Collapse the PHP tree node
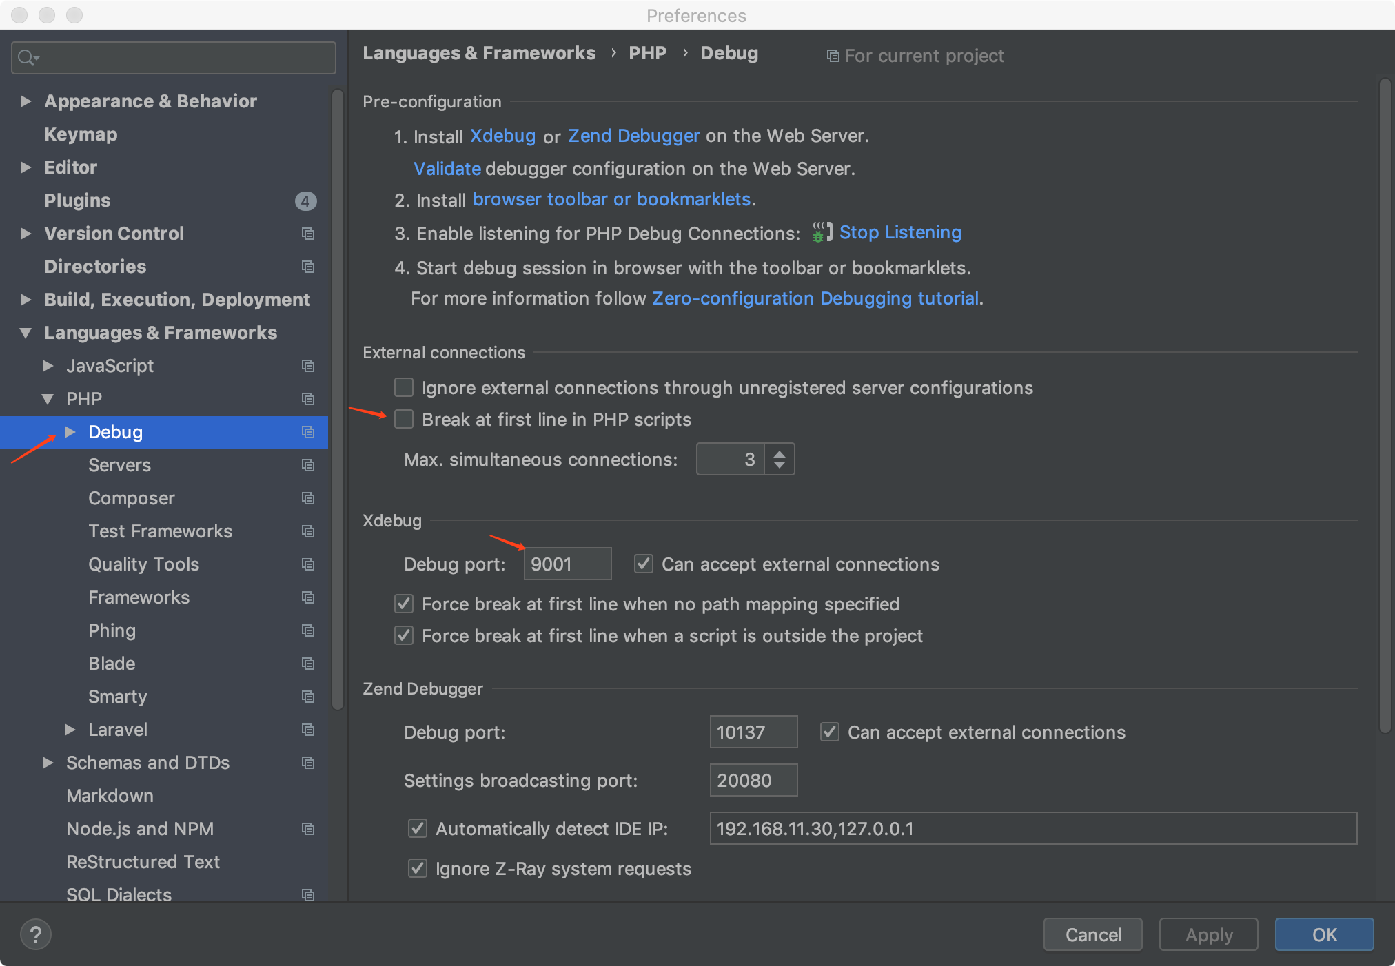This screenshot has height=966, width=1395. [x=48, y=399]
